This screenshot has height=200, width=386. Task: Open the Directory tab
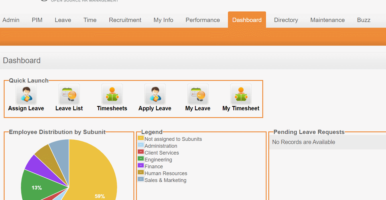click(x=286, y=20)
